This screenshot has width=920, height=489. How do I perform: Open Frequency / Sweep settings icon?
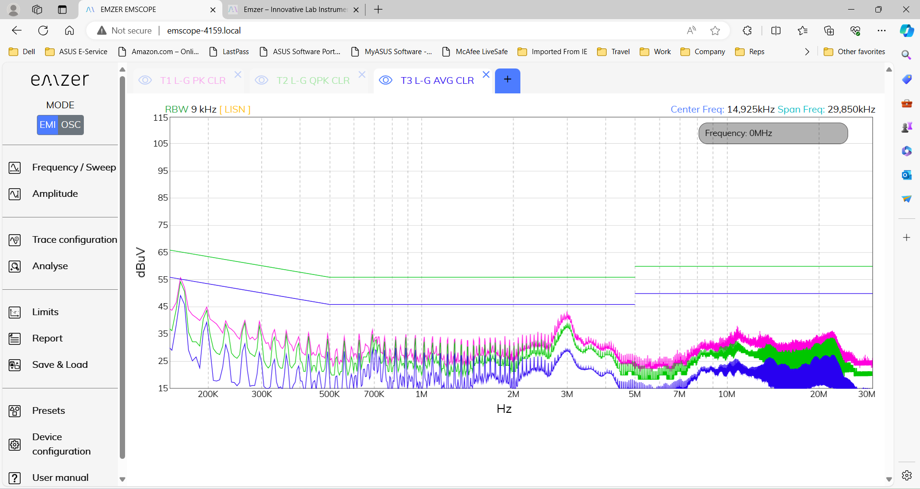click(15, 168)
